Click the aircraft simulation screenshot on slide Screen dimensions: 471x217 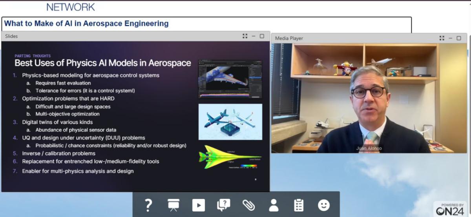230,79
